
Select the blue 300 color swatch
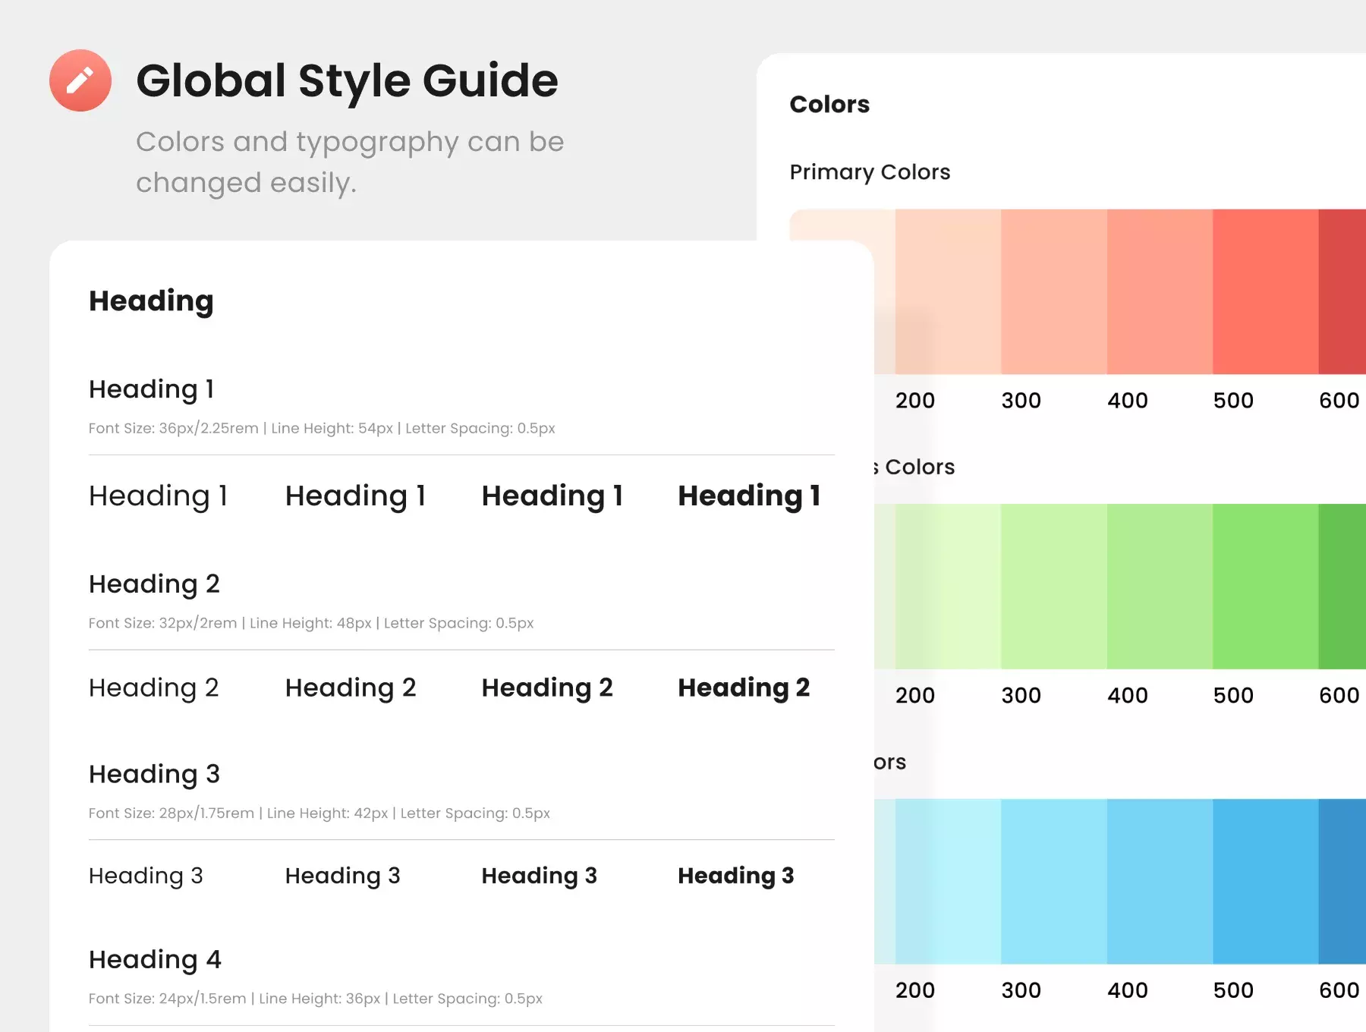(x=1053, y=882)
